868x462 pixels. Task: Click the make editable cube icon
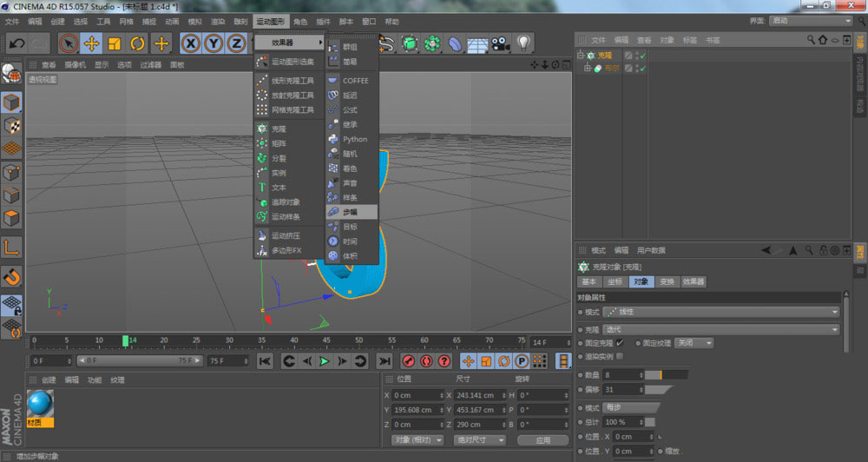pyautogui.click(x=11, y=102)
